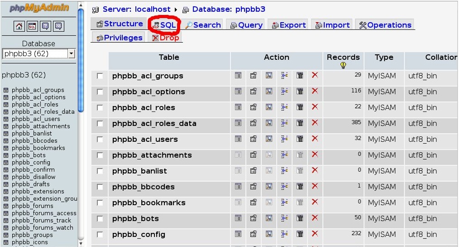Check the phpbb_acl_roles_data checkbox
Viewport: 459px width, 247px height.
100,124
